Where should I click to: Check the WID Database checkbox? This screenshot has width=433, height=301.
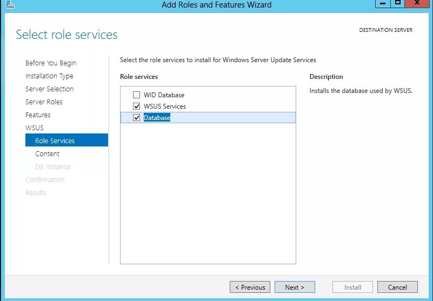click(x=136, y=95)
